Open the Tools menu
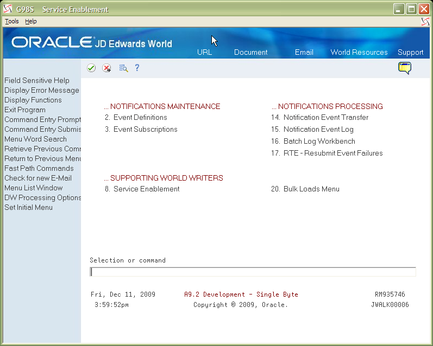Image resolution: width=433 pixels, height=346 pixels. point(12,21)
